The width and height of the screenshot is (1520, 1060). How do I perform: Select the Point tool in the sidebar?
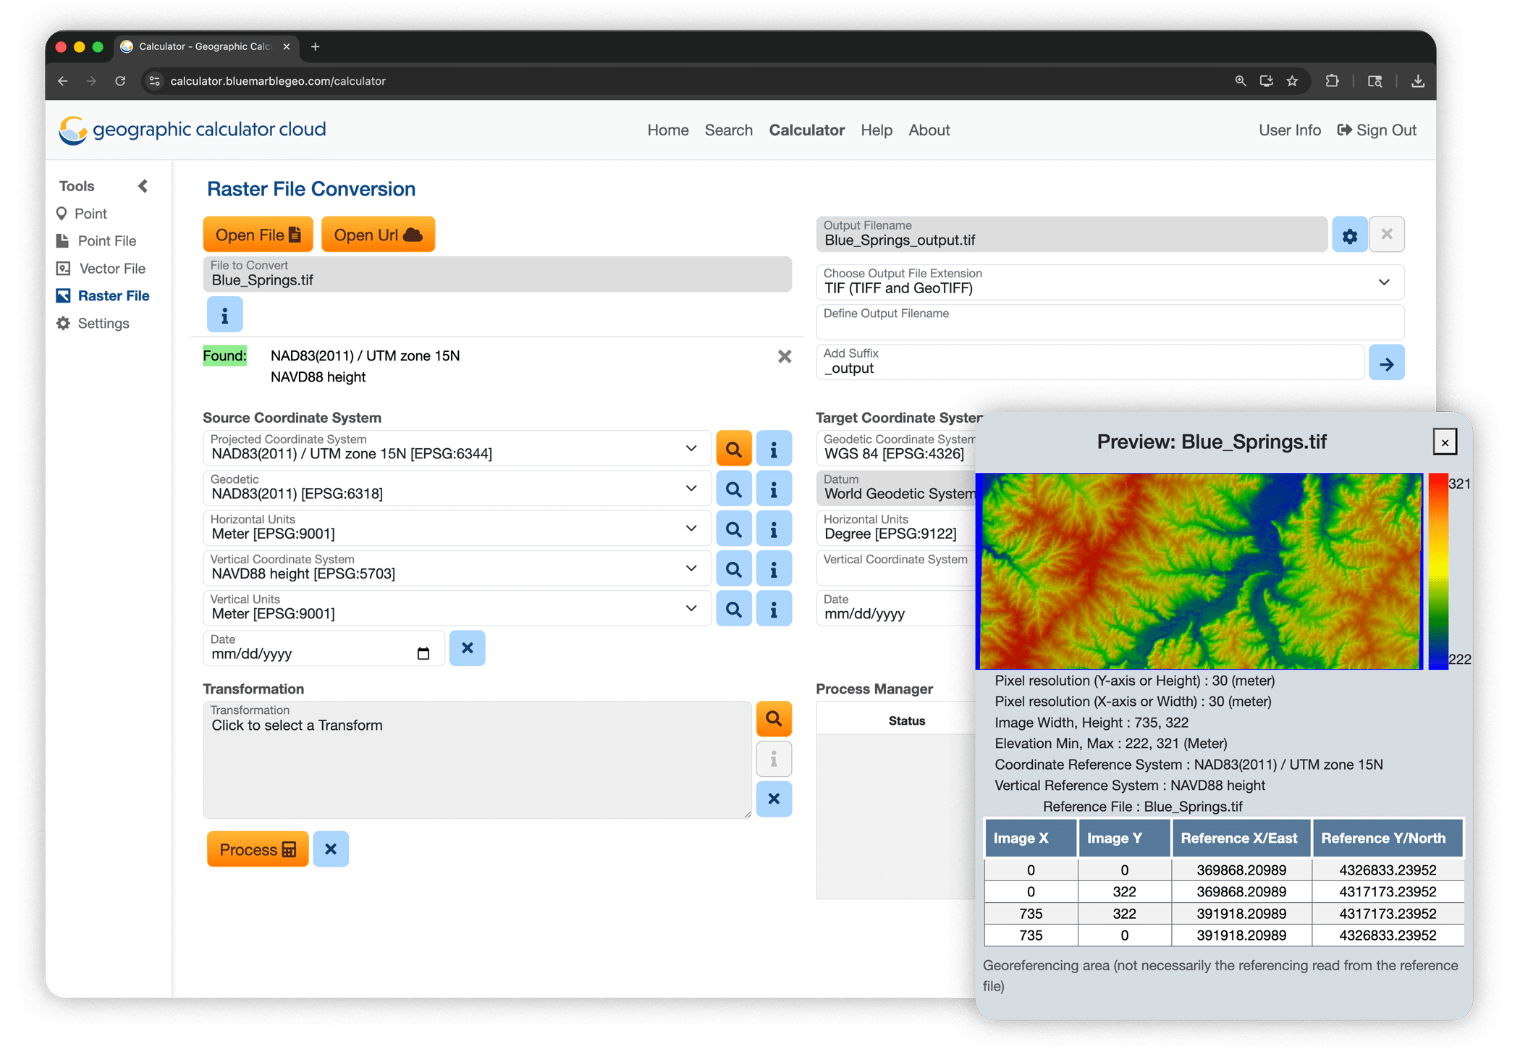click(90, 214)
